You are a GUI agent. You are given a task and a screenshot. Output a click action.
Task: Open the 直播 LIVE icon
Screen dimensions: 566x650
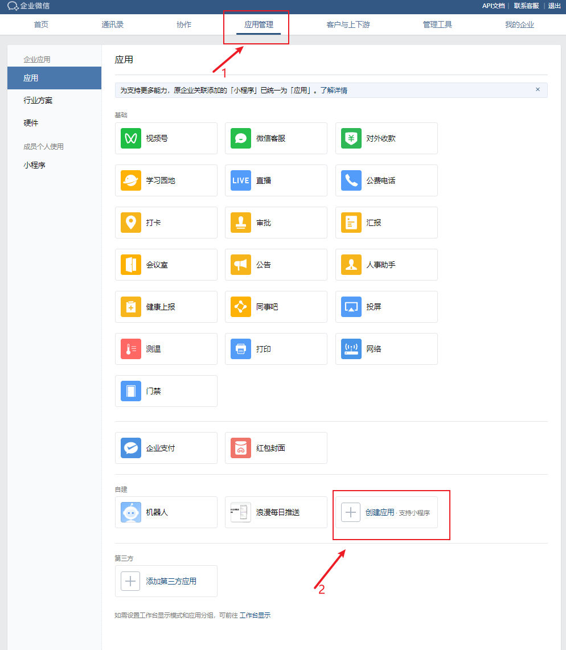tap(241, 180)
